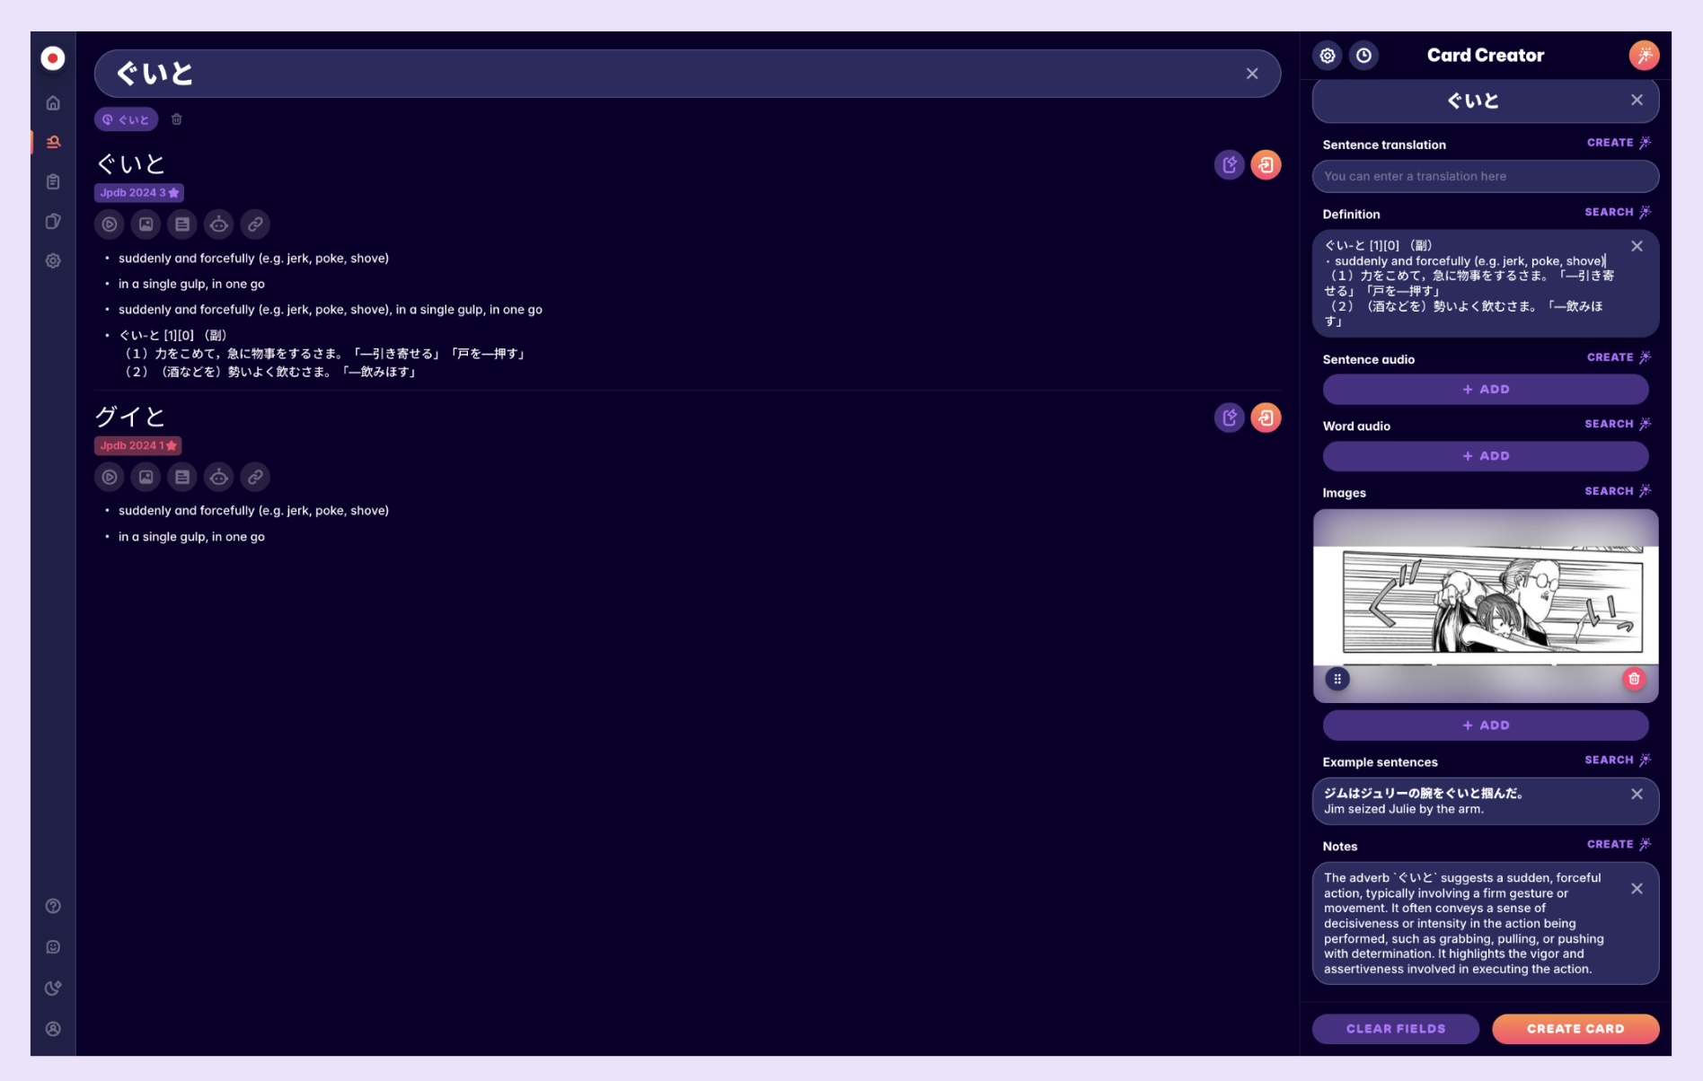Remove the Jim seized Julie example sentence
Viewport: 1703px width, 1081px height.
click(x=1637, y=795)
